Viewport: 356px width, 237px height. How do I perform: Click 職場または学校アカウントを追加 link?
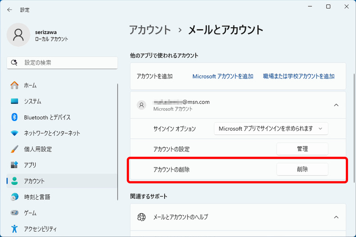click(x=299, y=76)
